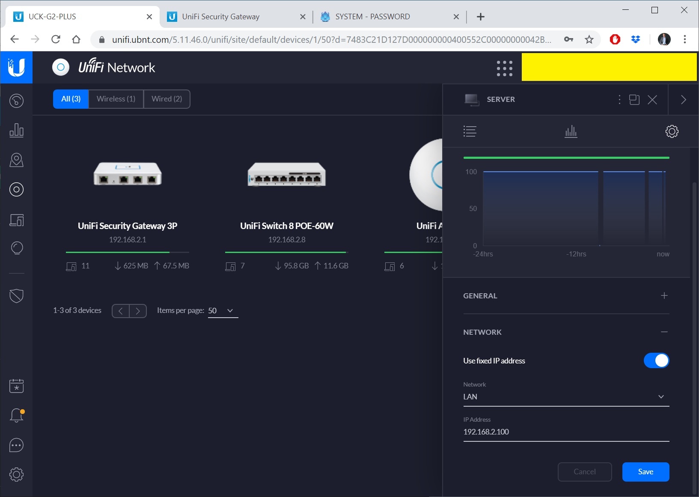Image resolution: width=699 pixels, height=497 pixels.
Task: Filter devices by Wired (2)
Action: (x=167, y=99)
